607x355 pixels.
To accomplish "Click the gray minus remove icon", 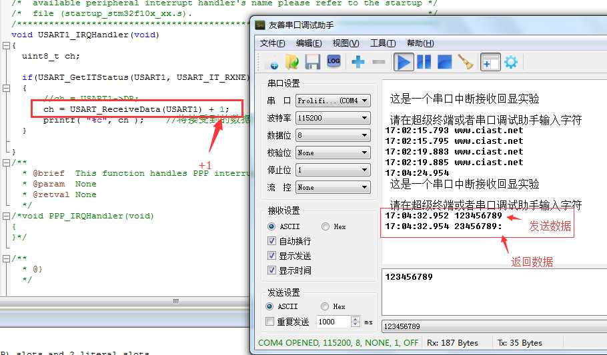I will coord(379,62).
